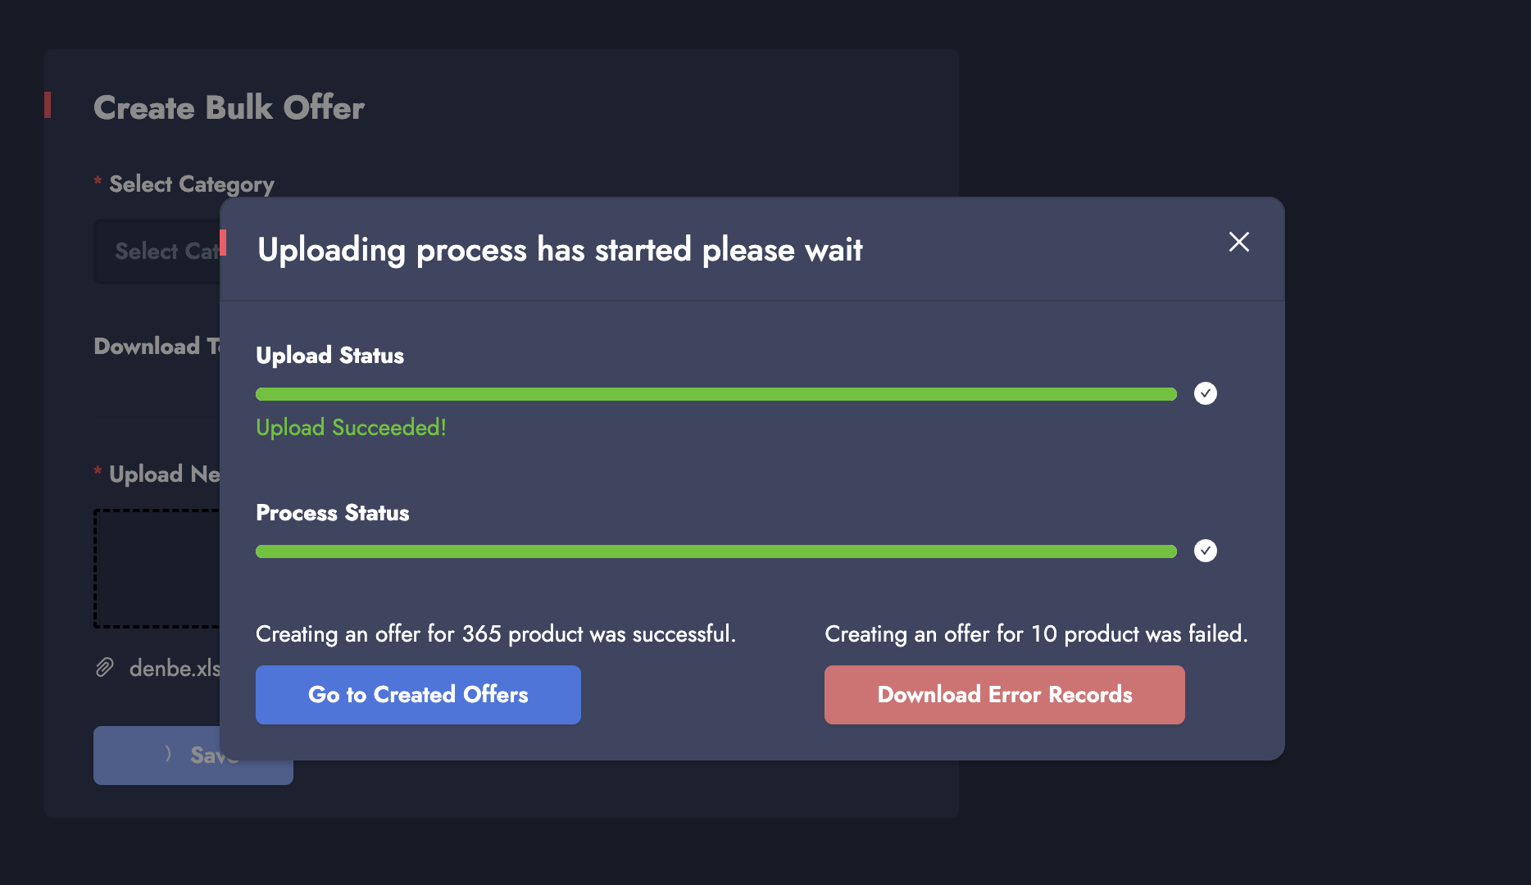
Task: Click the Process Status progress bar
Action: click(716, 551)
